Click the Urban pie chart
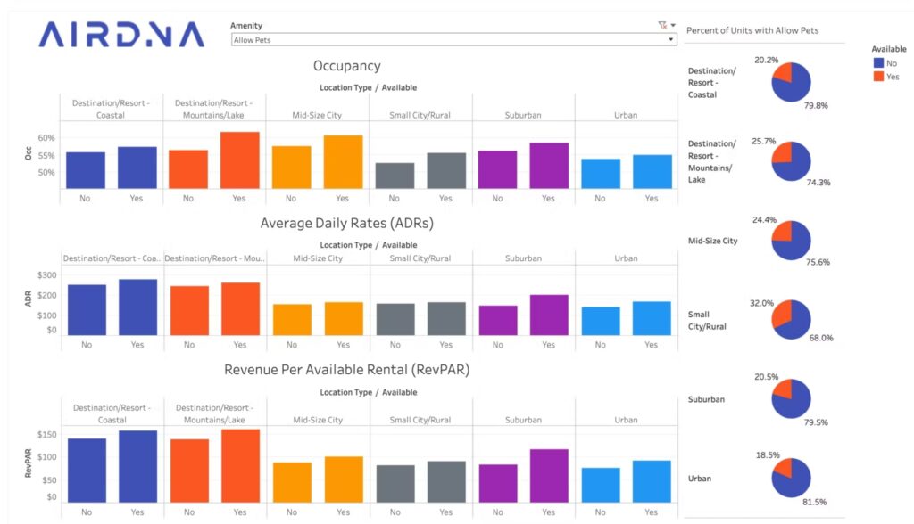Image resolution: width=914 pixels, height=524 pixels. (x=791, y=478)
